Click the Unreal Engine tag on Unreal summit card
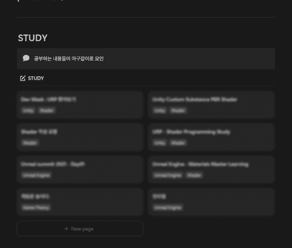 [36, 175]
